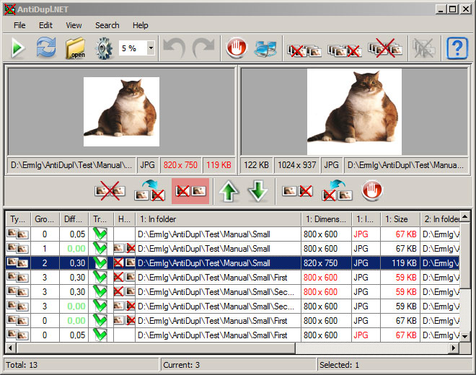The width and height of the screenshot is (476, 375).
Task: Rename second as first with blue arrow icon
Action: click(337, 190)
